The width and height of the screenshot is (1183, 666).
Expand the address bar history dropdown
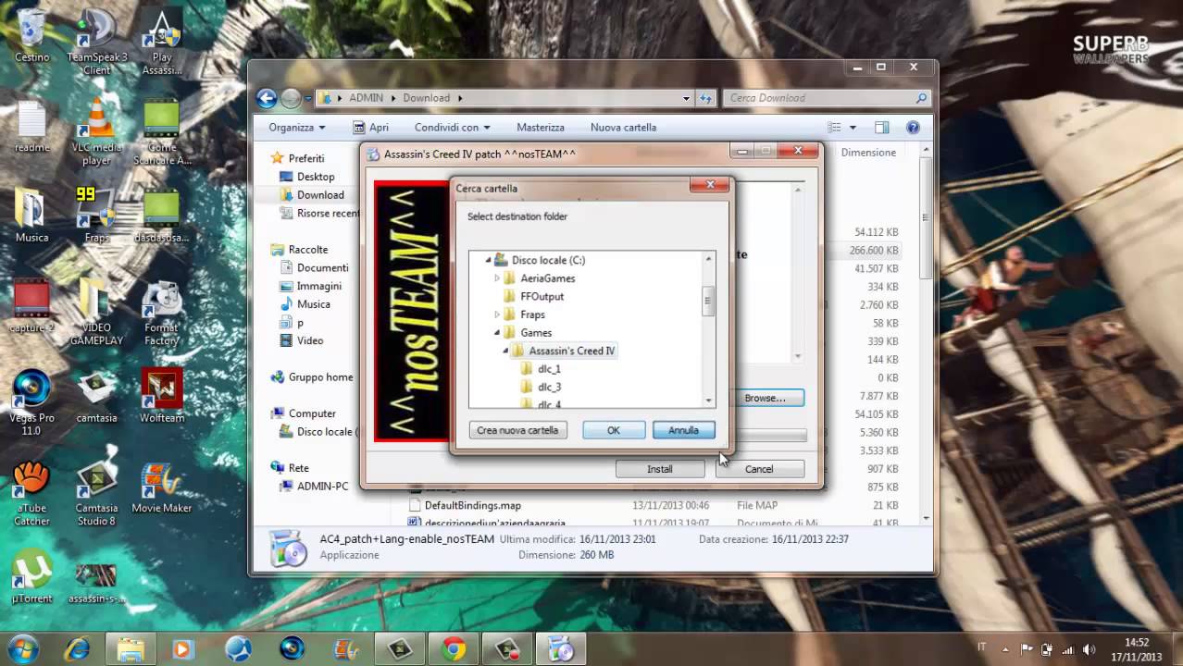coord(686,98)
